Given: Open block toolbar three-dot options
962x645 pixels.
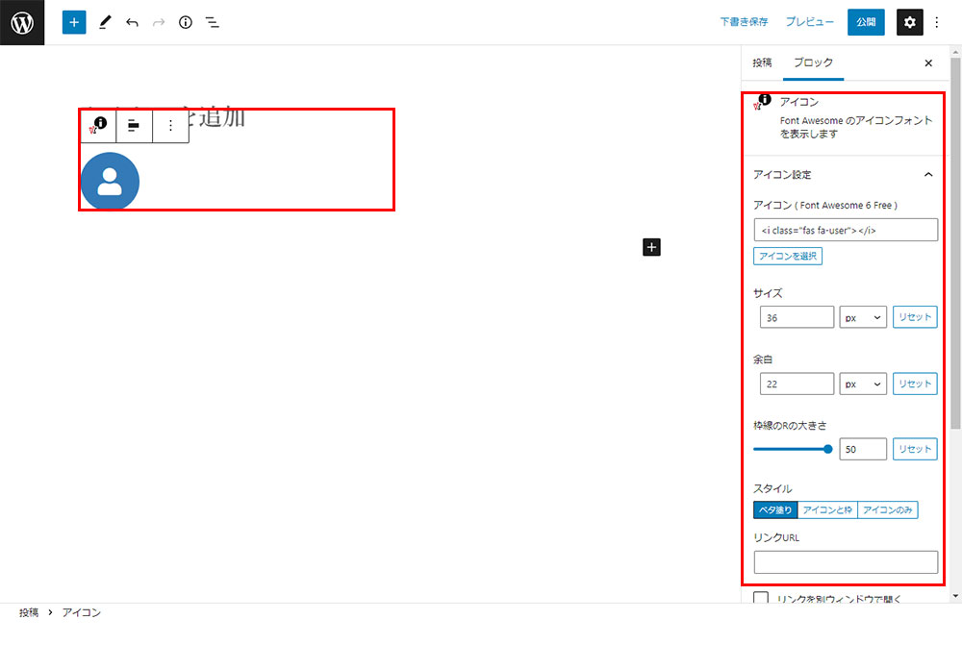Looking at the screenshot, I should point(170,125).
